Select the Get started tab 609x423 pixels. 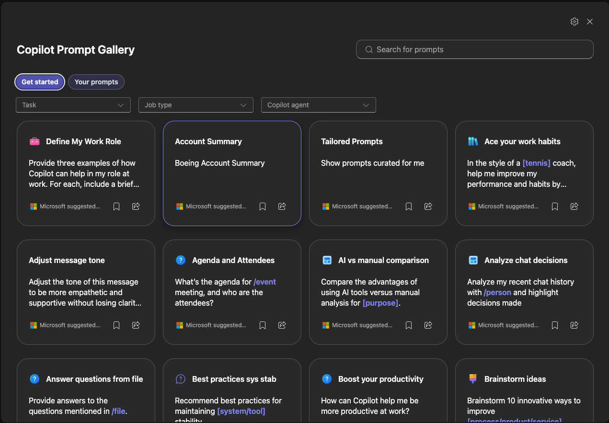point(40,82)
